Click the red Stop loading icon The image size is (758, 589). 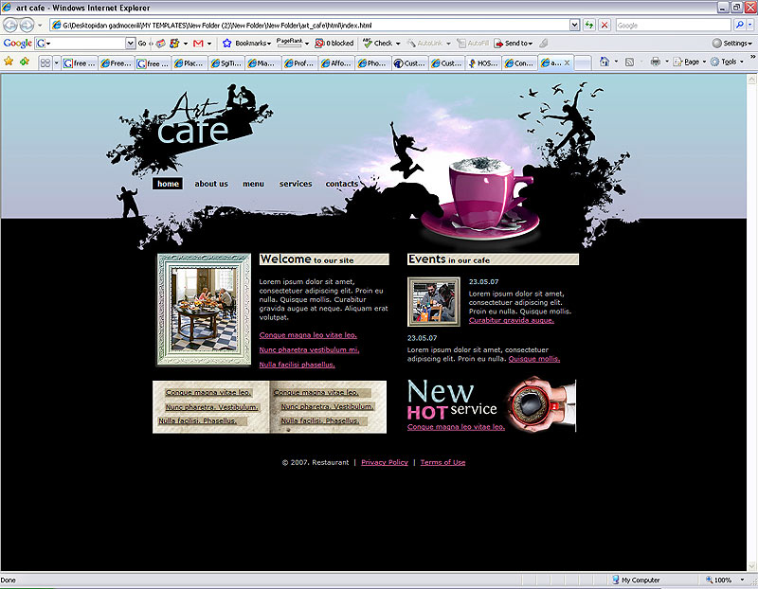click(x=605, y=25)
